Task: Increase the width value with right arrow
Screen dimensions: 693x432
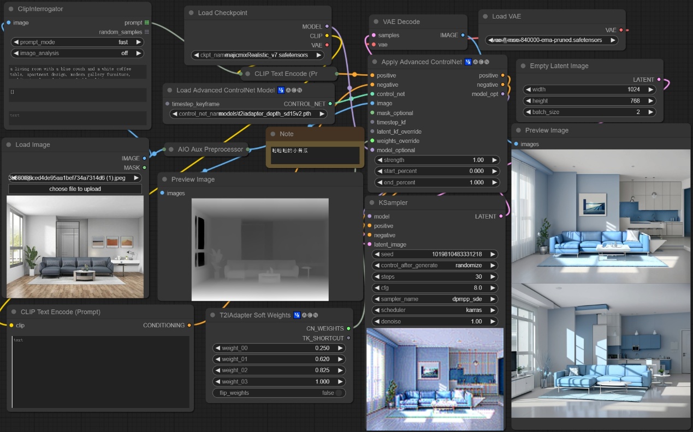Action: tap(650, 89)
